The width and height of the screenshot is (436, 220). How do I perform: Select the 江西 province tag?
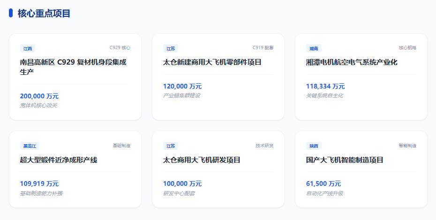pos(27,48)
